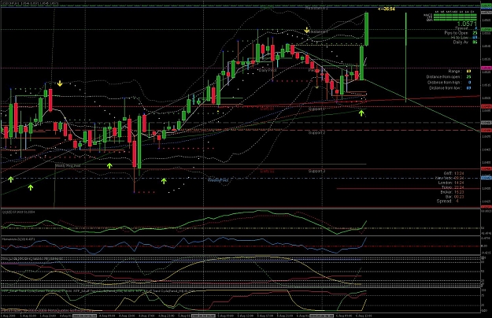The height and width of the screenshot is (318, 492).
Task: Click the magenta price tag on the price axis
Action: [486, 68]
